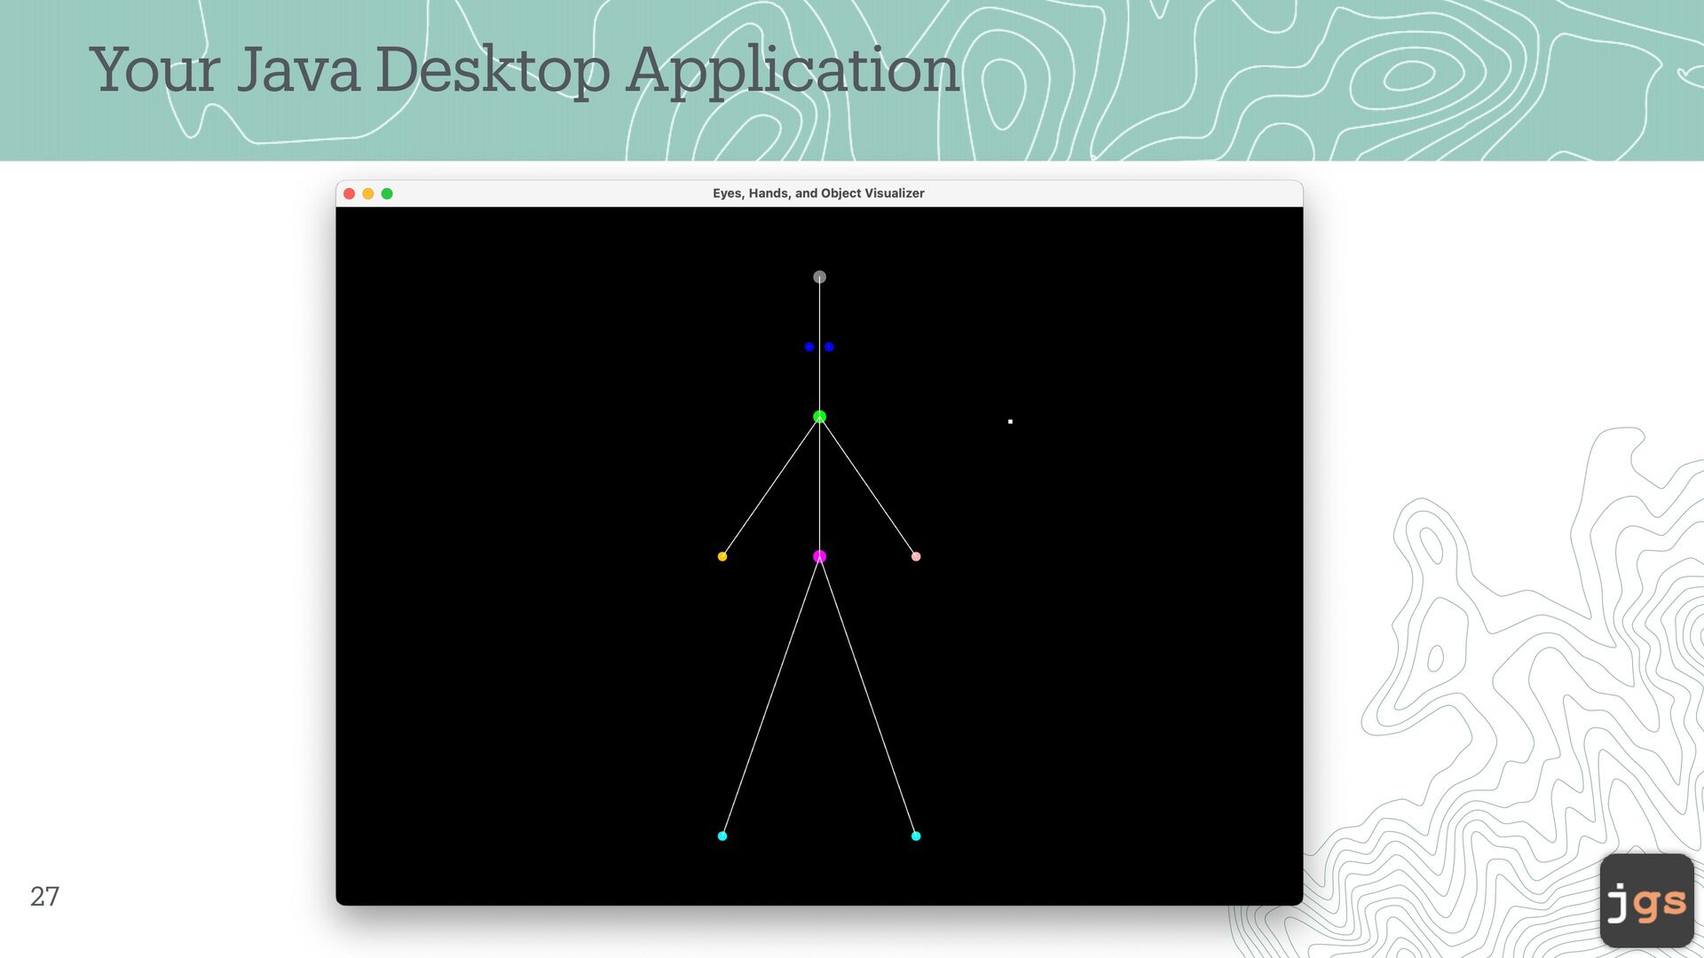Click the window title Eyes, Hands, and Object Visualizer
This screenshot has width=1704, height=958.
pos(818,193)
